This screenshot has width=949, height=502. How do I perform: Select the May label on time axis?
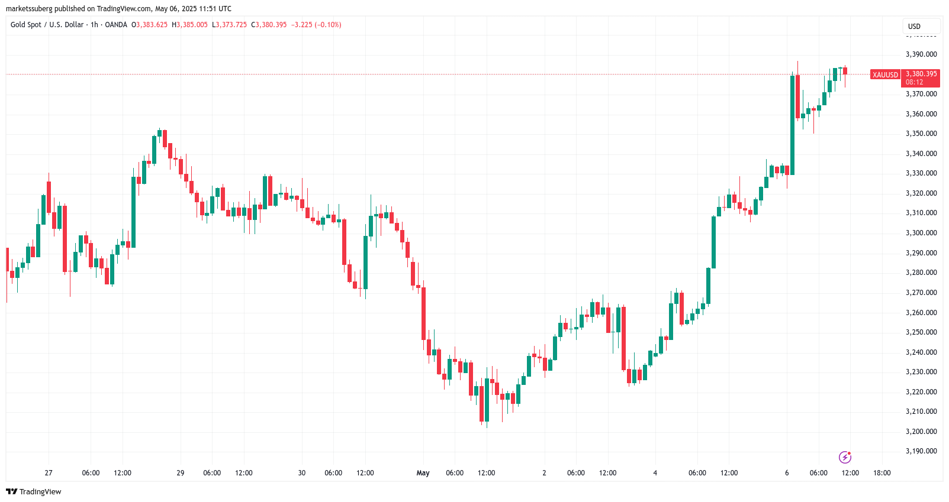[x=423, y=473]
